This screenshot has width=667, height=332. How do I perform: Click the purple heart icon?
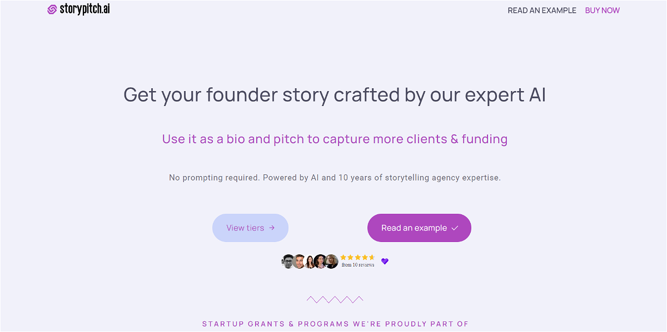385,261
